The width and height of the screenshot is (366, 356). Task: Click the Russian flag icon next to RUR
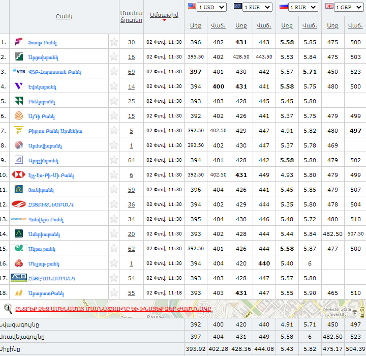coord(283,6)
